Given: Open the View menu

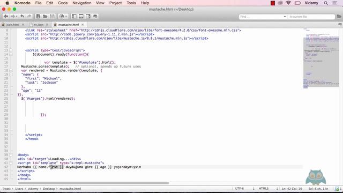Looking at the screenshot, I should point(100,3).
